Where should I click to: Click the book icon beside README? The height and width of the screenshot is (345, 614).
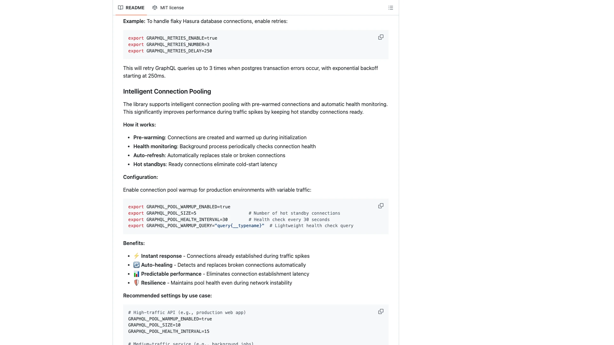pos(121,8)
